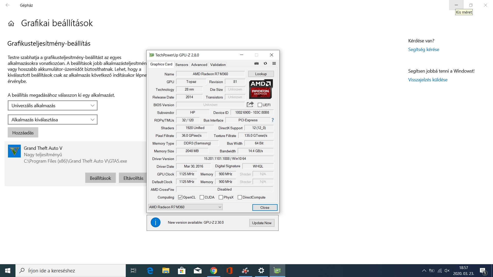
Task: Click the blue info icon in update bar
Action: 156,222
